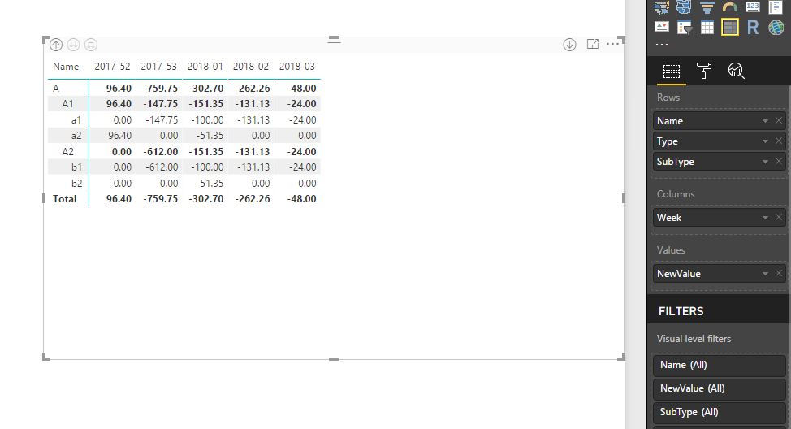
Task: Open matrix visual more options ellipsis
Action: click(612, 44)
